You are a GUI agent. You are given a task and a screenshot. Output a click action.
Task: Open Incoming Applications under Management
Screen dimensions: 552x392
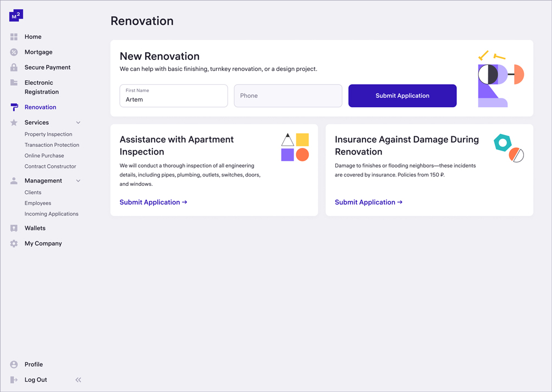point(51,214)
